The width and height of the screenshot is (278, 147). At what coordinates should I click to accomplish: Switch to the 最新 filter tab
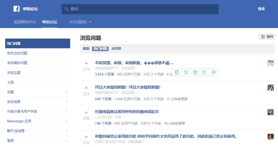(x=86, y=48)
